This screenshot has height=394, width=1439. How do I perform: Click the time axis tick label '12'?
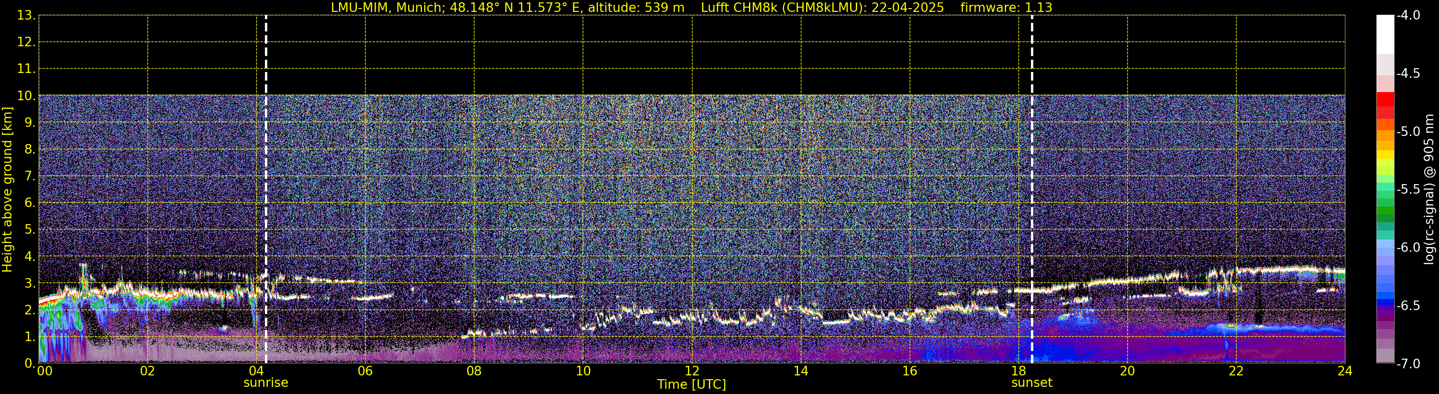[692, 372]
